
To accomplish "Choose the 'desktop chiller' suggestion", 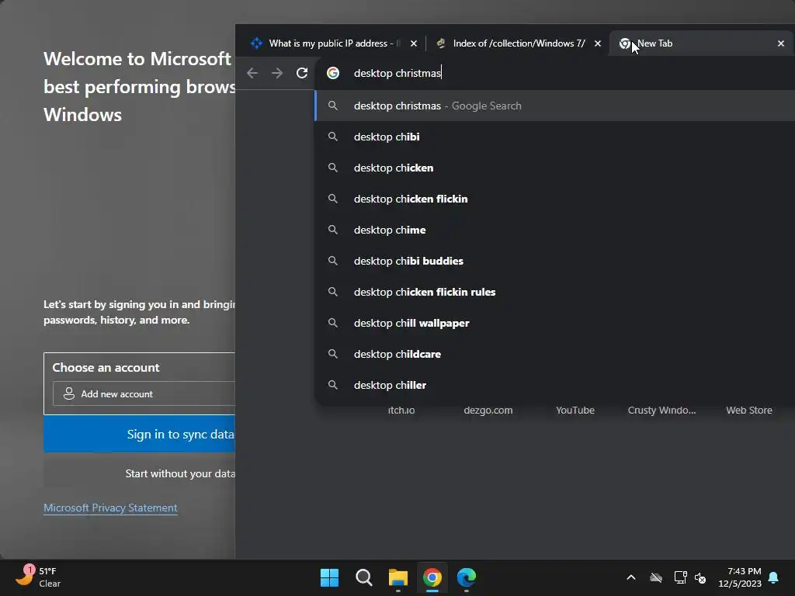I will click(554, 385).
